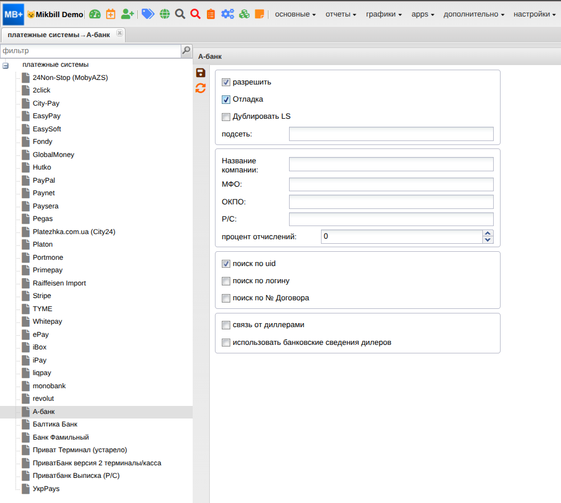561x503 pixels.
Task: Enable the Дублировать LS checkbox
Action: 226,117
